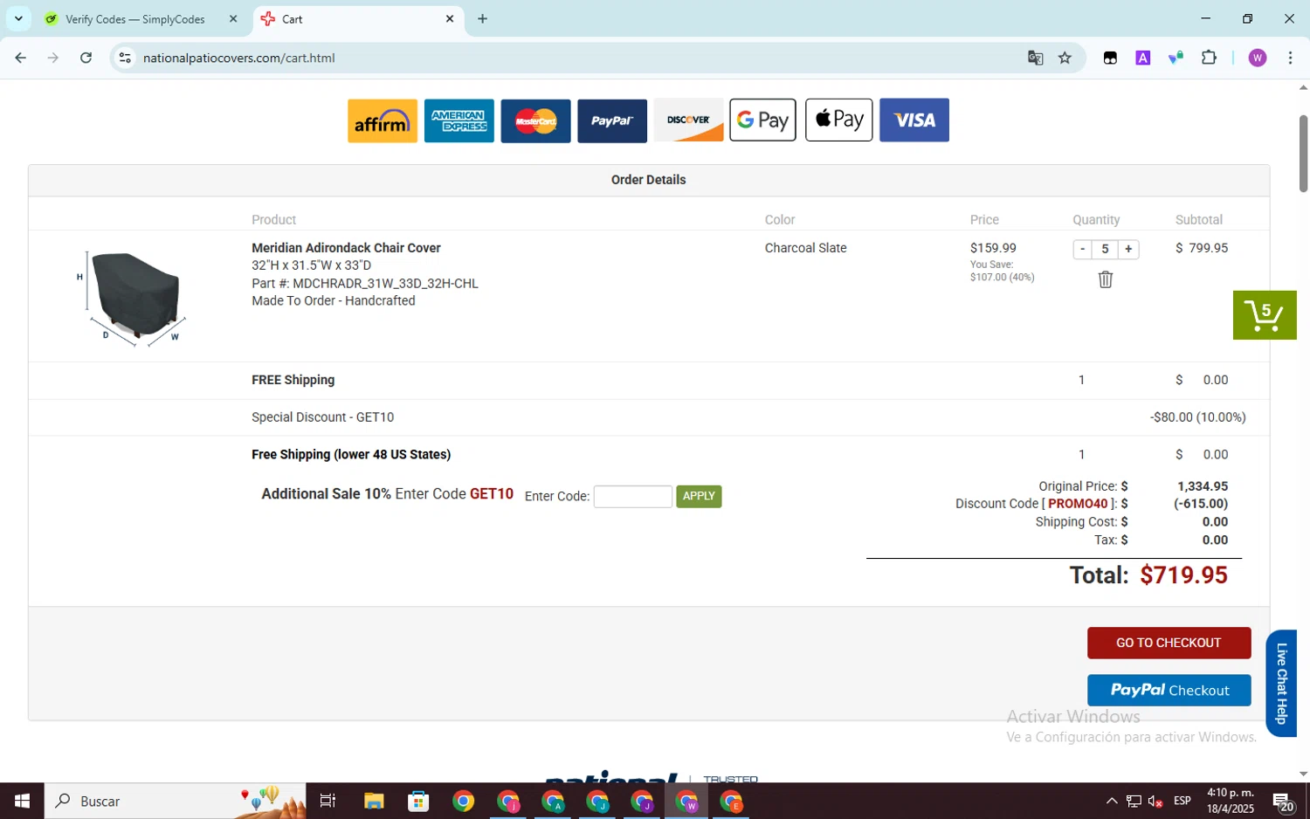The height and width of the screenshot is (819, 1310).
Task: Open the Adirondack chair cover thumbnail
Action: click(x=133, y=297)
